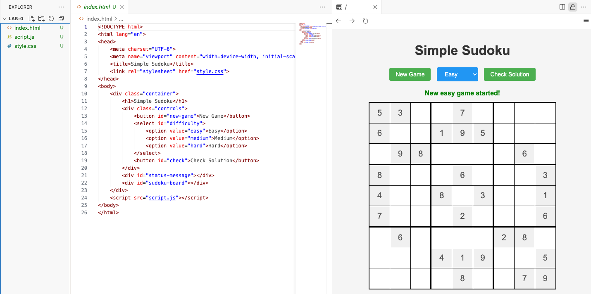Go forward in the preview browser
This screenshot has width=591, height=294.
(x=352, y=21)
